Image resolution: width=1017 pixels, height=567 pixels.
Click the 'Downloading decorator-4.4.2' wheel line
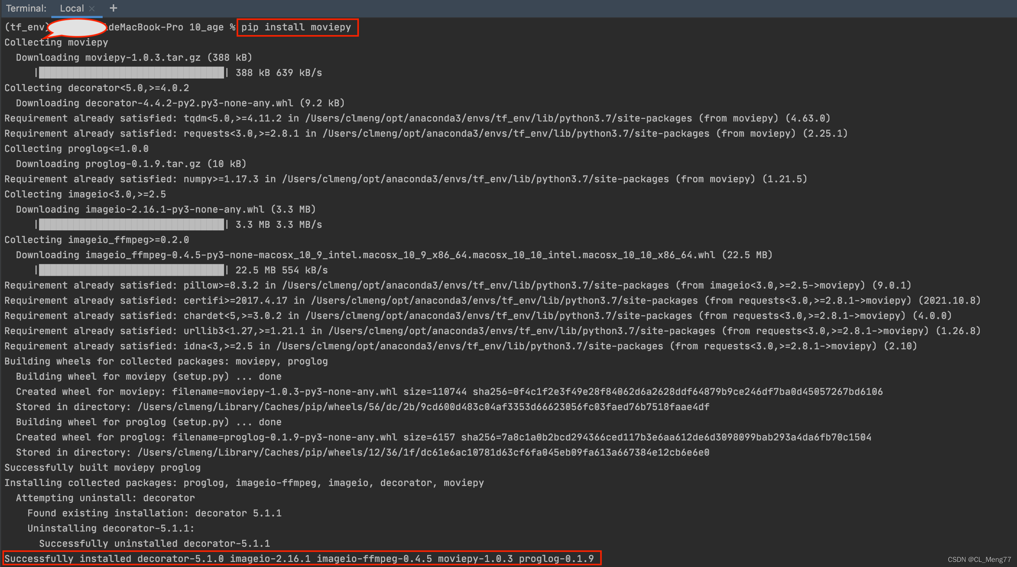[x=180, y=103]
